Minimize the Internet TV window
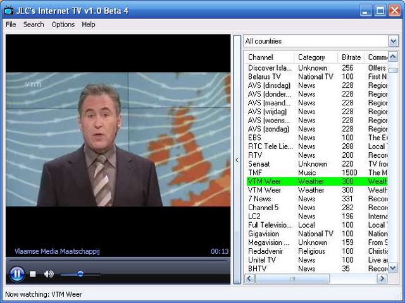 366,11
